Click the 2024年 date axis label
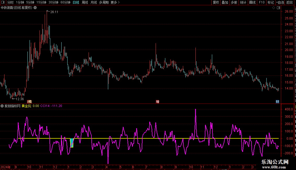The height and width of the screenshot is (170, 296). point(6,167)
